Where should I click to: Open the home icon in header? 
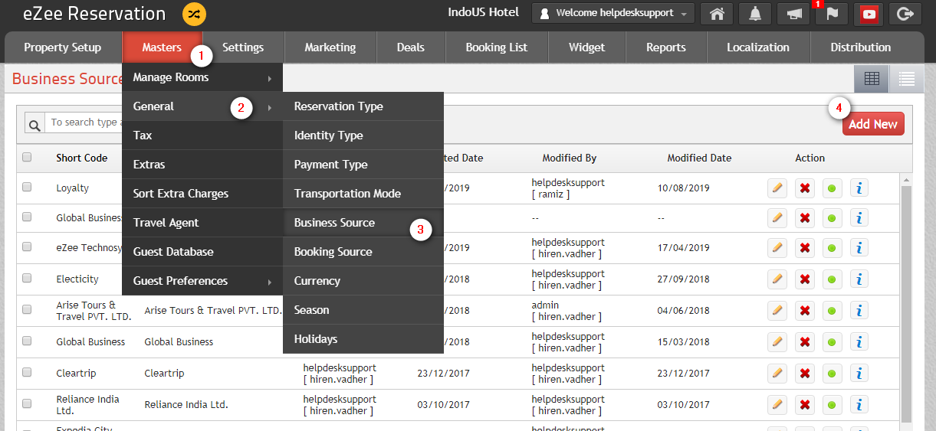click(x=717, y=14)
